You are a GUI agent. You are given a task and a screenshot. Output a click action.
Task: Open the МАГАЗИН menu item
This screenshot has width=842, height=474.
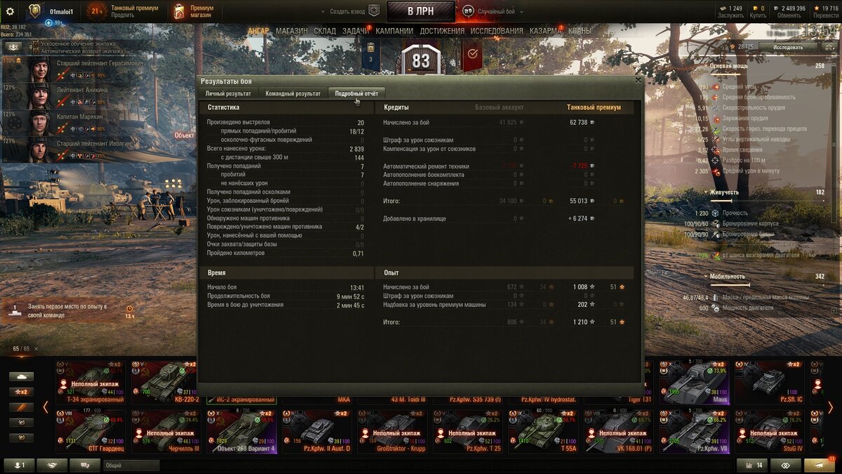click(x=292, y=31)
